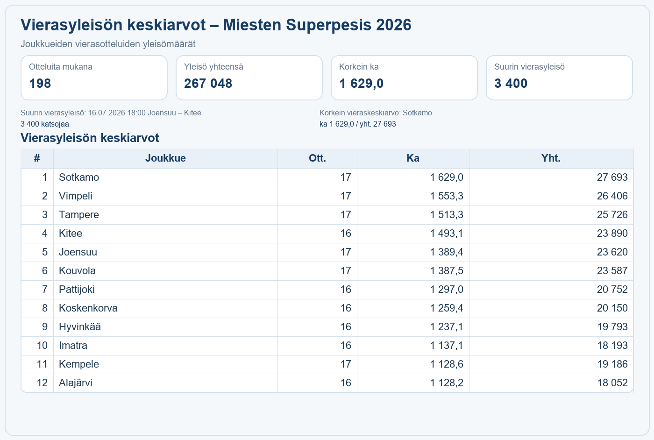
Task: Click the total value 20 150
Action: (612, 308)
